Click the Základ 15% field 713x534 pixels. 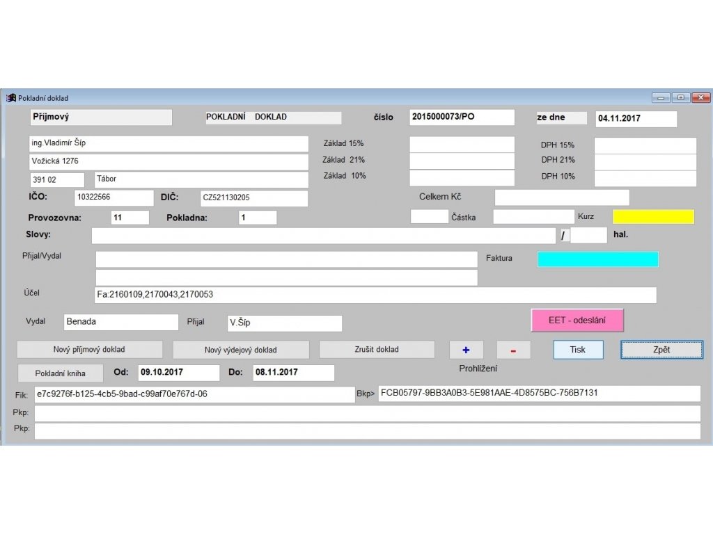[462, 145]
